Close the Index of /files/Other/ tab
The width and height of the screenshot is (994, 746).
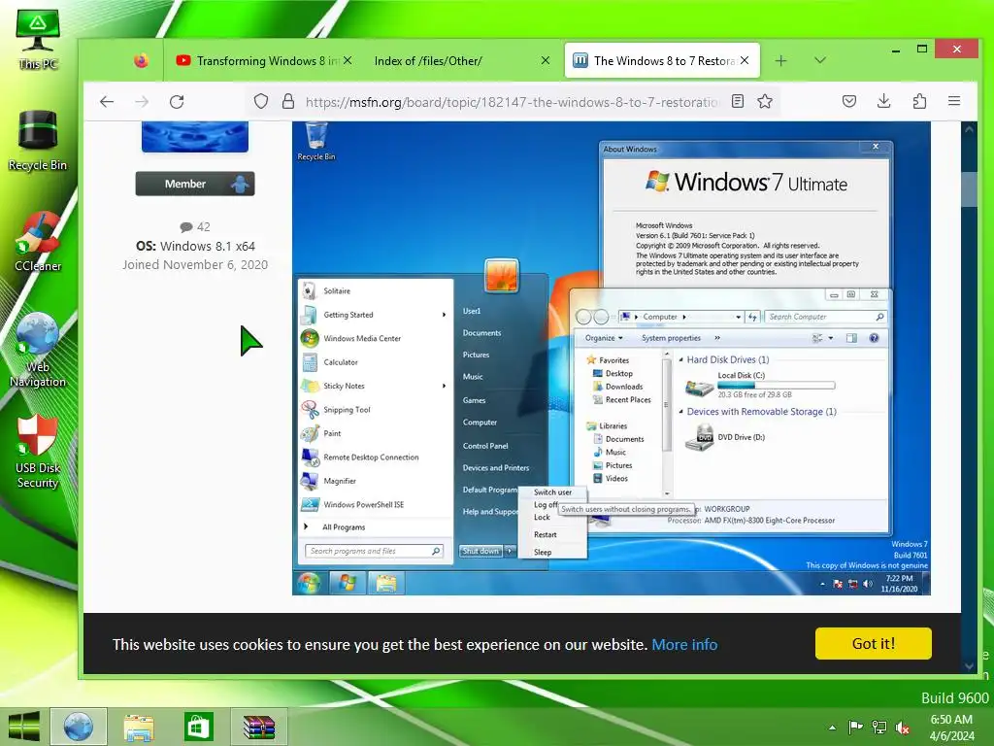coord(546,60)
